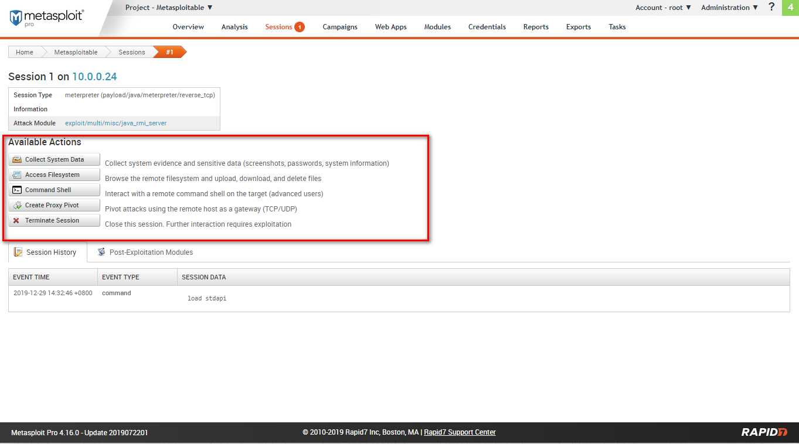Click the #1 breadcrumb
The height and width of the screenshot is (444, 799).
[169, 52]
